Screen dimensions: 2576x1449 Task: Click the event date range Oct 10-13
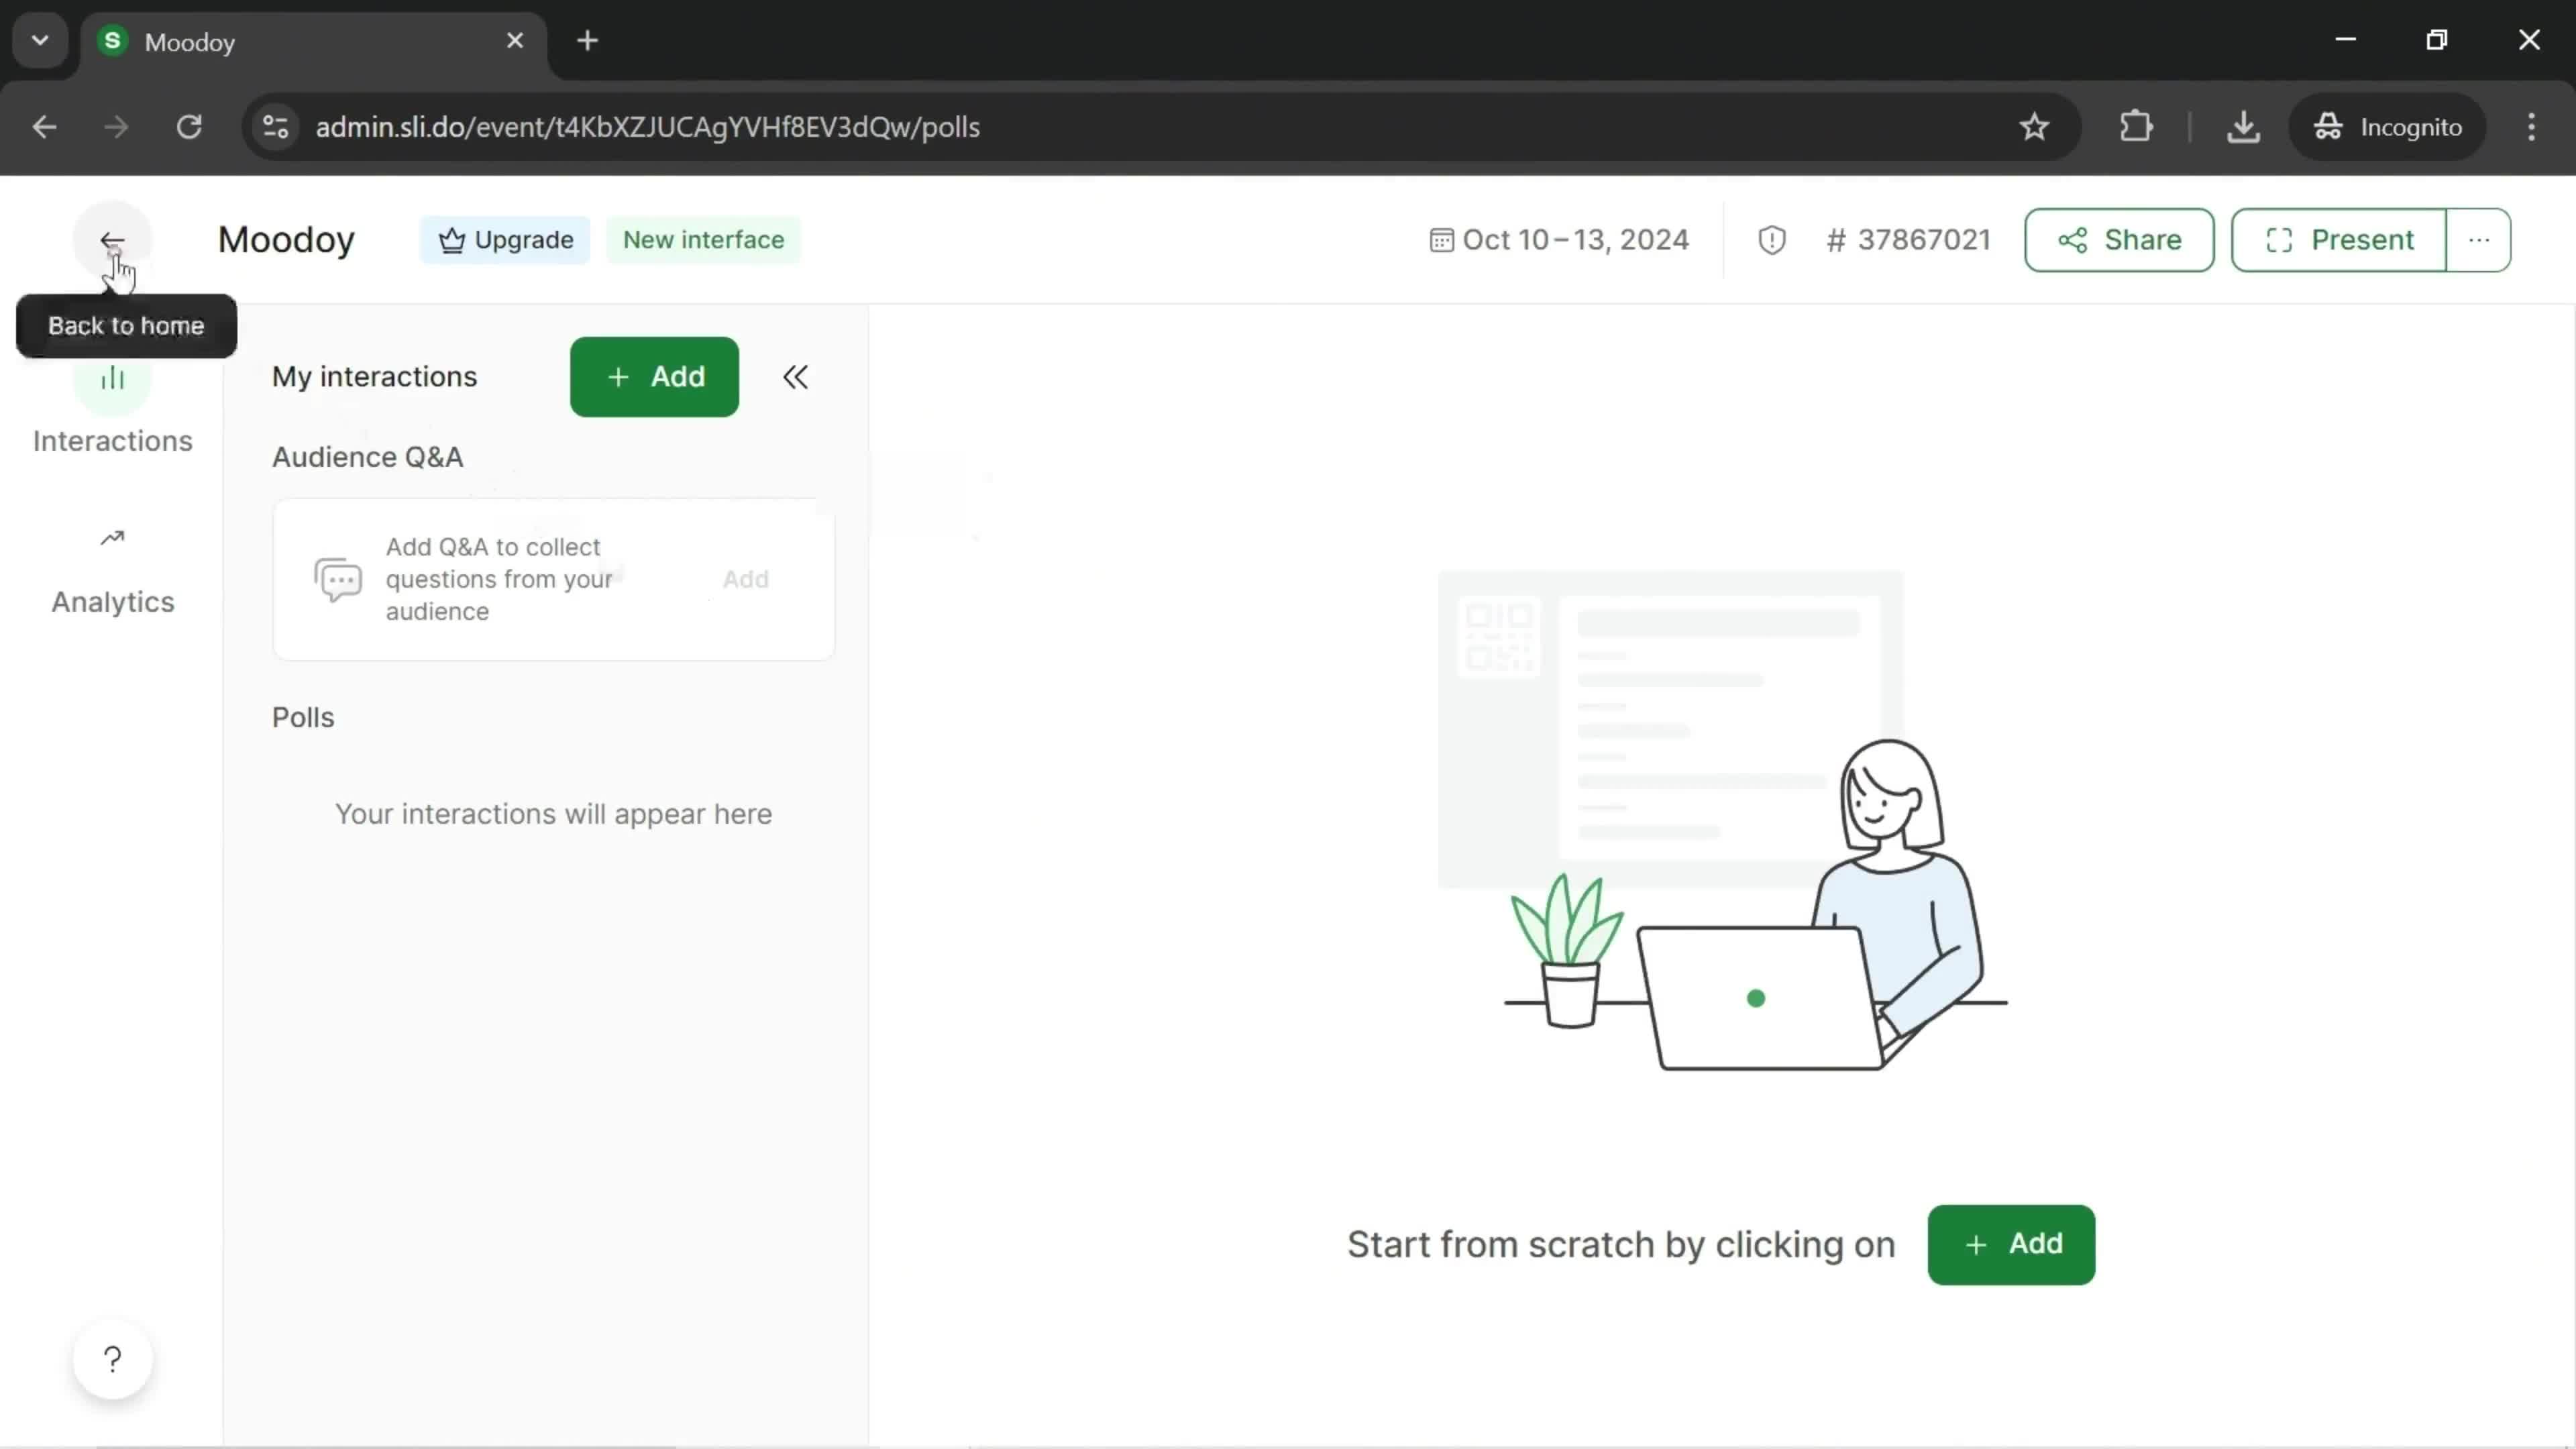[1559, 239]
